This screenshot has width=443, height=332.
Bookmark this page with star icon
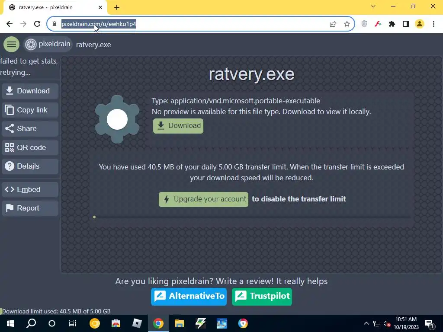347,24
